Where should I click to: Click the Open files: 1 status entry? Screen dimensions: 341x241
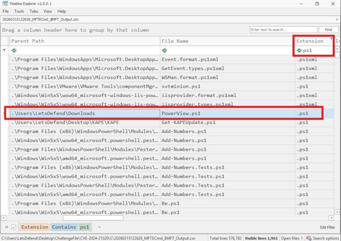(292, 238)
